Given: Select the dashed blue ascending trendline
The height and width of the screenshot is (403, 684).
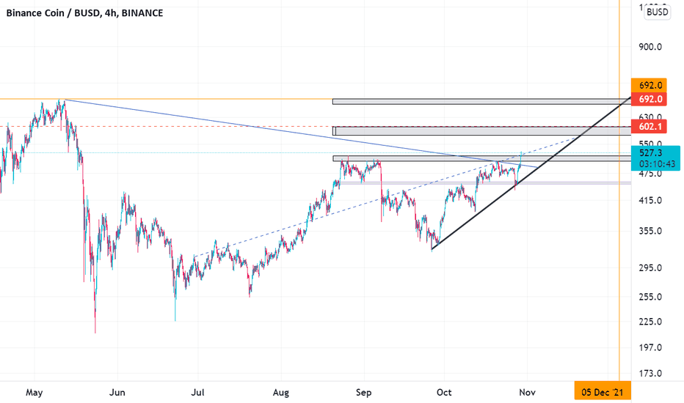Looking at the screenshot, I should tap(385, 197).
